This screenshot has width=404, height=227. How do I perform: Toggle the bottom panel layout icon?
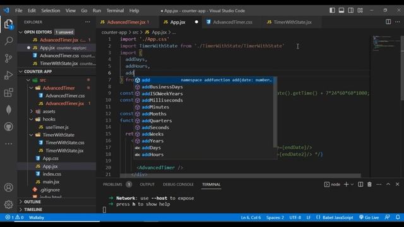pyautogui.click(x=342, y=11)
